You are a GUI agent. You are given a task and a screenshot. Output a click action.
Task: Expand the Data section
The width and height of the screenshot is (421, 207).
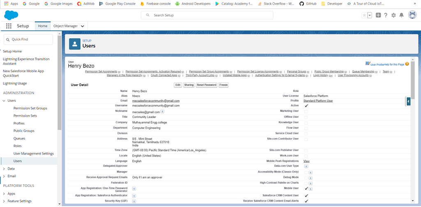[4, 169]
